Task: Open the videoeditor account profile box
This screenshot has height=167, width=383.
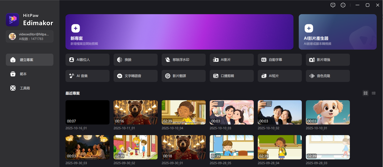Action: (29, 36)
